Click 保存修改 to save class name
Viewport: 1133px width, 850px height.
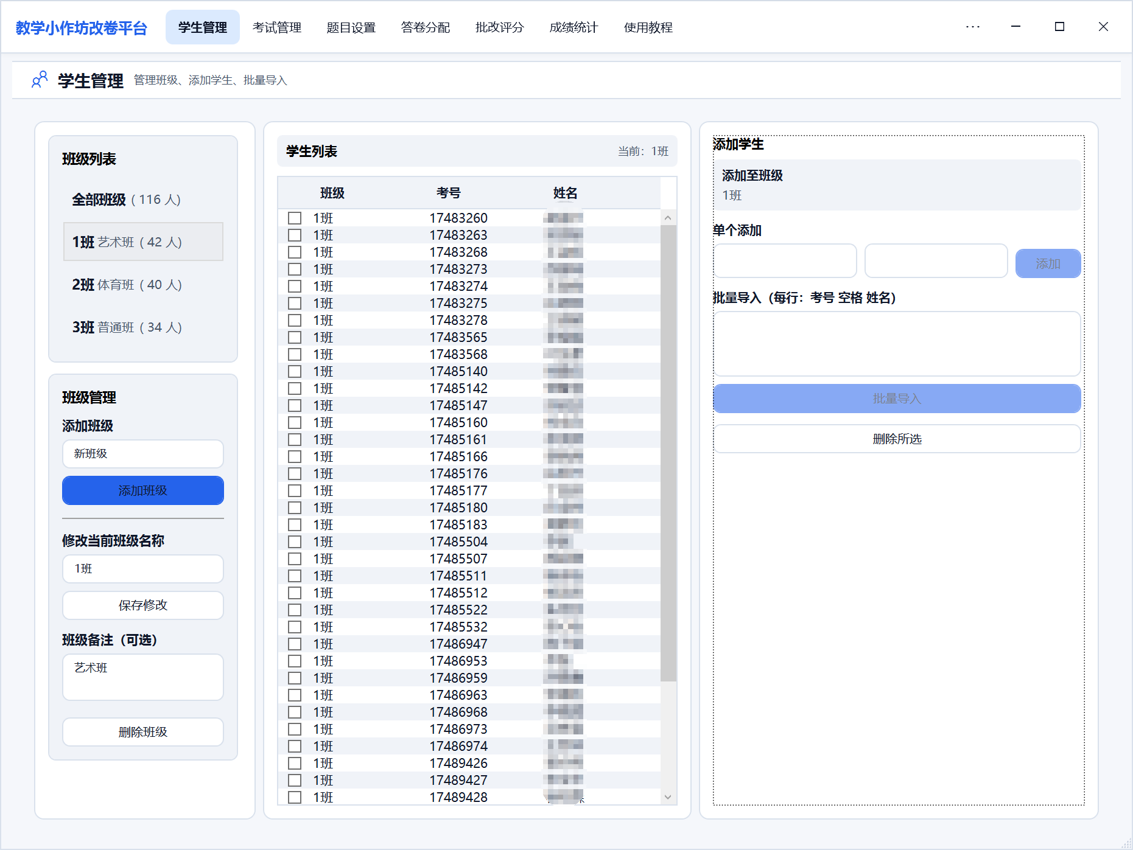(143, 605)
